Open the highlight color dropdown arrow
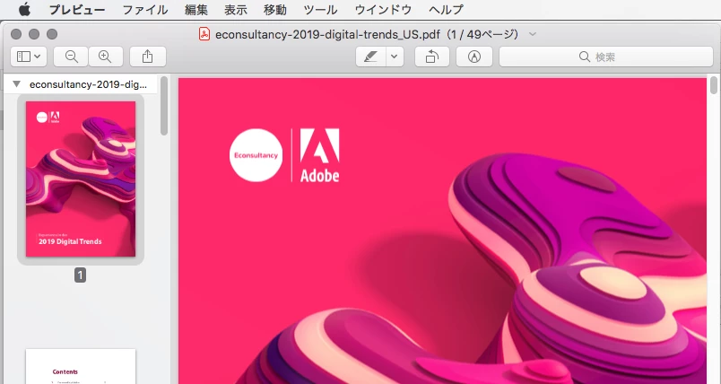 (395, 57)
